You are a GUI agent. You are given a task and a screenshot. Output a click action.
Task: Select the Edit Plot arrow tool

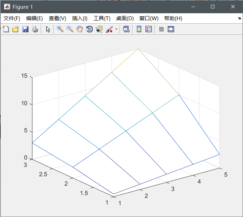pos(48,29)
